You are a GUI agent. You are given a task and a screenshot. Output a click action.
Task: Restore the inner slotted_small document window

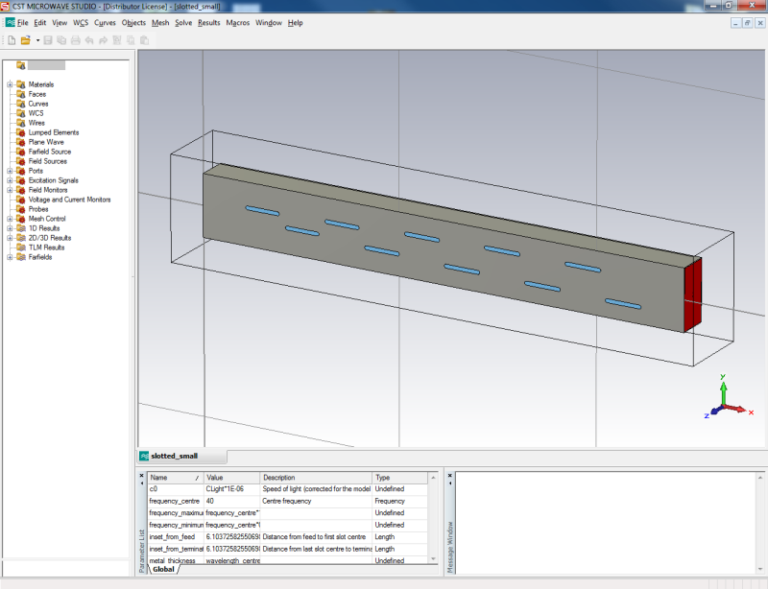point(748,23)
